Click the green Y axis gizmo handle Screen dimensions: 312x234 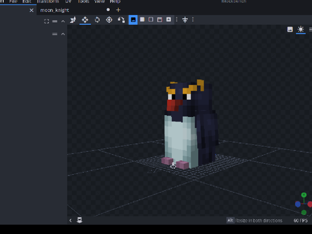(304, 195)
